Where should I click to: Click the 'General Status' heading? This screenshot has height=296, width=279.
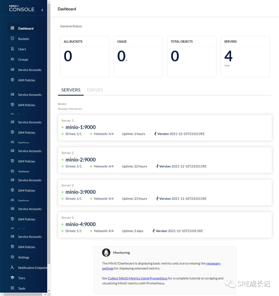tap(71, 26)
